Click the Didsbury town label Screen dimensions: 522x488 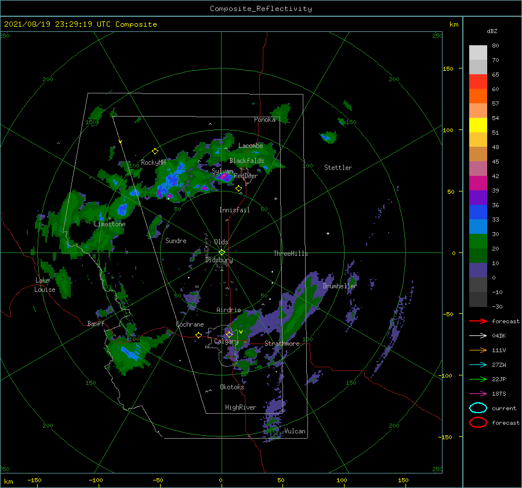click(219, 260)
